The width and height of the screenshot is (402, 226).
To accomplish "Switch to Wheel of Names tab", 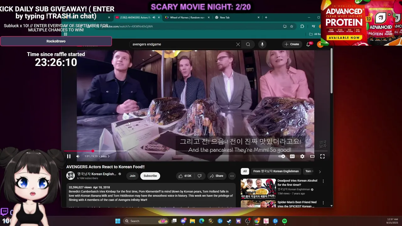I will coord(187,18).
